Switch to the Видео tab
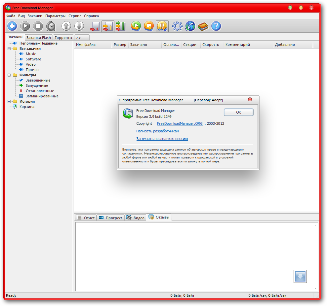 click(x=135, y=218)
